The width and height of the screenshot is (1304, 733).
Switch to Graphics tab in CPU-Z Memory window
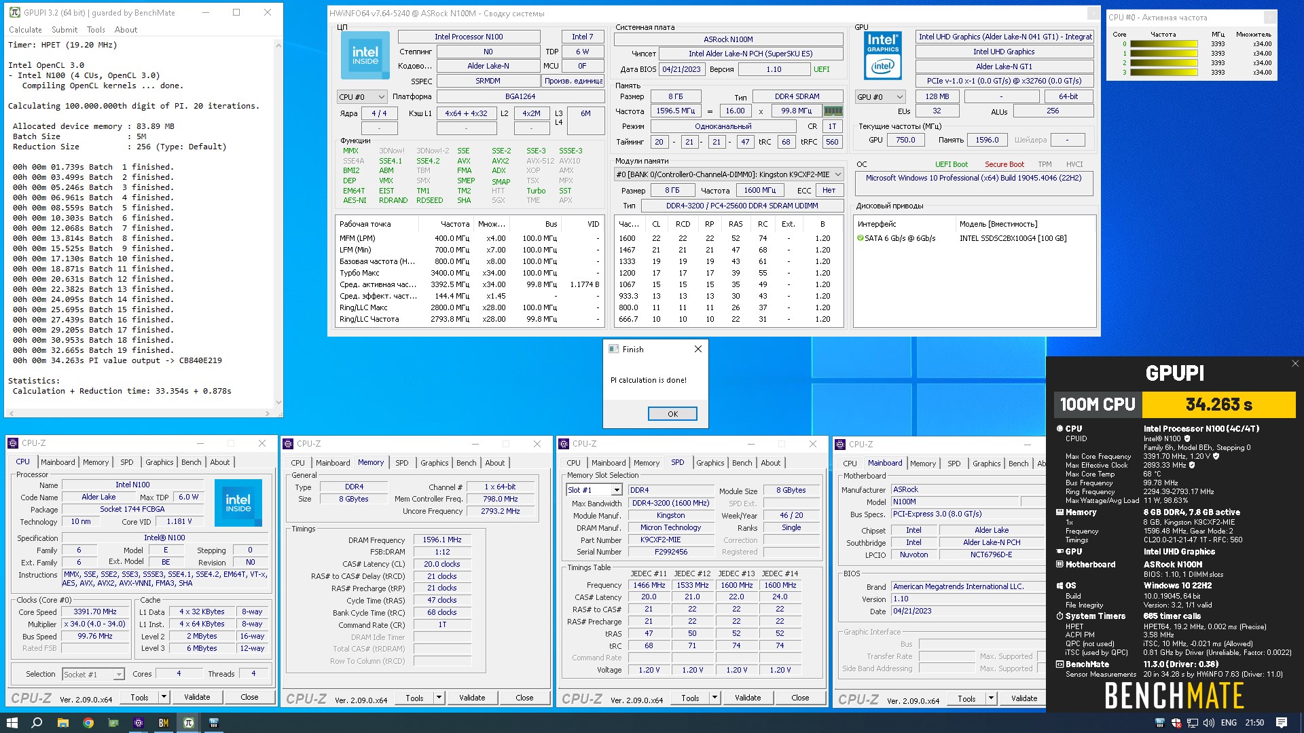click(434, 463)
